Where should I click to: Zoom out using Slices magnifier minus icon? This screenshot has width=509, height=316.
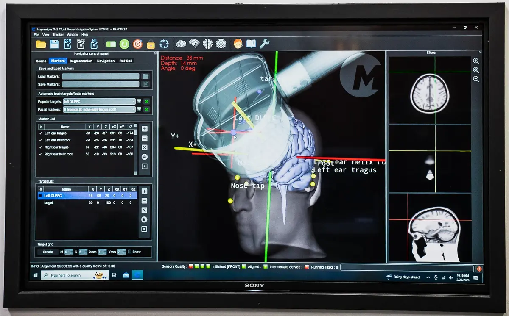coord(476,79)
